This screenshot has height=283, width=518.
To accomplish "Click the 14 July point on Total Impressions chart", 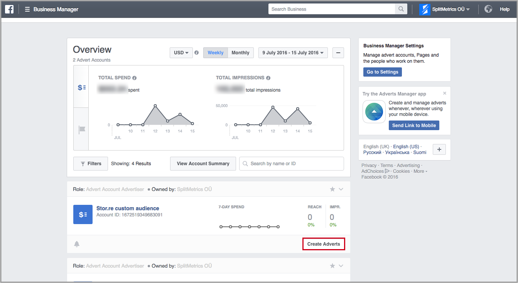I will (298, 109).
